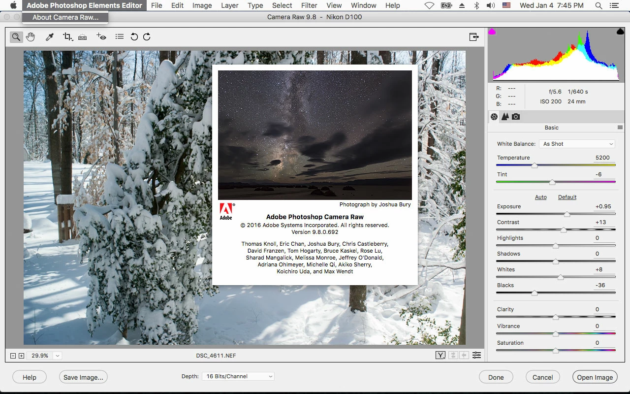This screenshot has height=394, width=630.
Task: Click the Tint slider handle
Action: [x=552, y=182]
